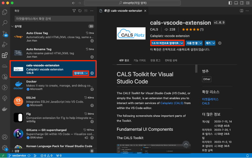Switch to the 기능 기여도 tab
Image resolution: width=252 pixels, height=158 pixels.
click(140, 60)
